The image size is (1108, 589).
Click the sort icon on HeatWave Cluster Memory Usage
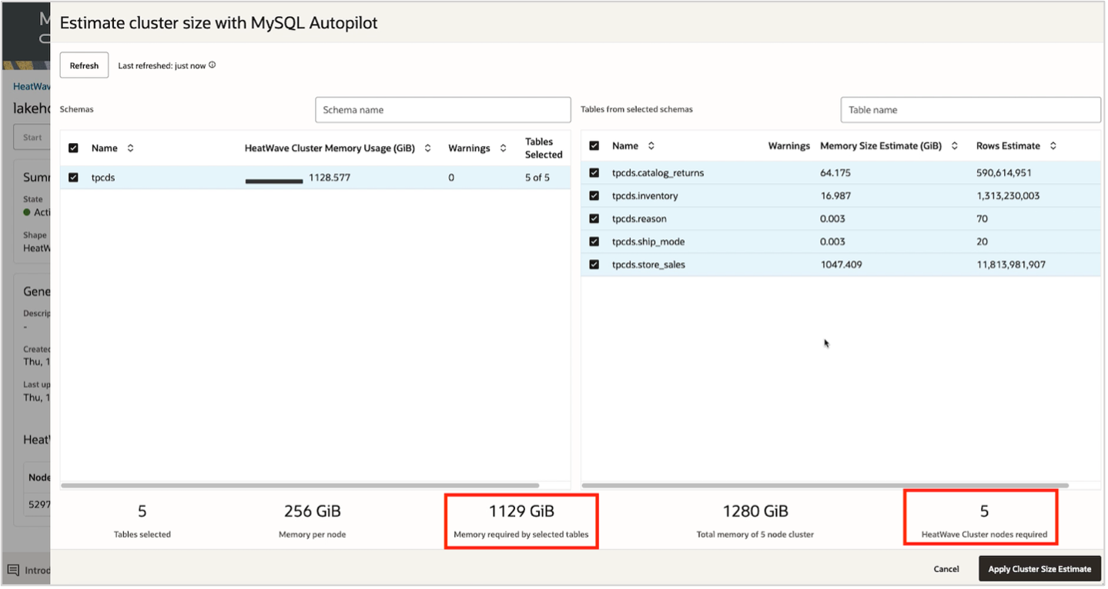pos(428,148)
